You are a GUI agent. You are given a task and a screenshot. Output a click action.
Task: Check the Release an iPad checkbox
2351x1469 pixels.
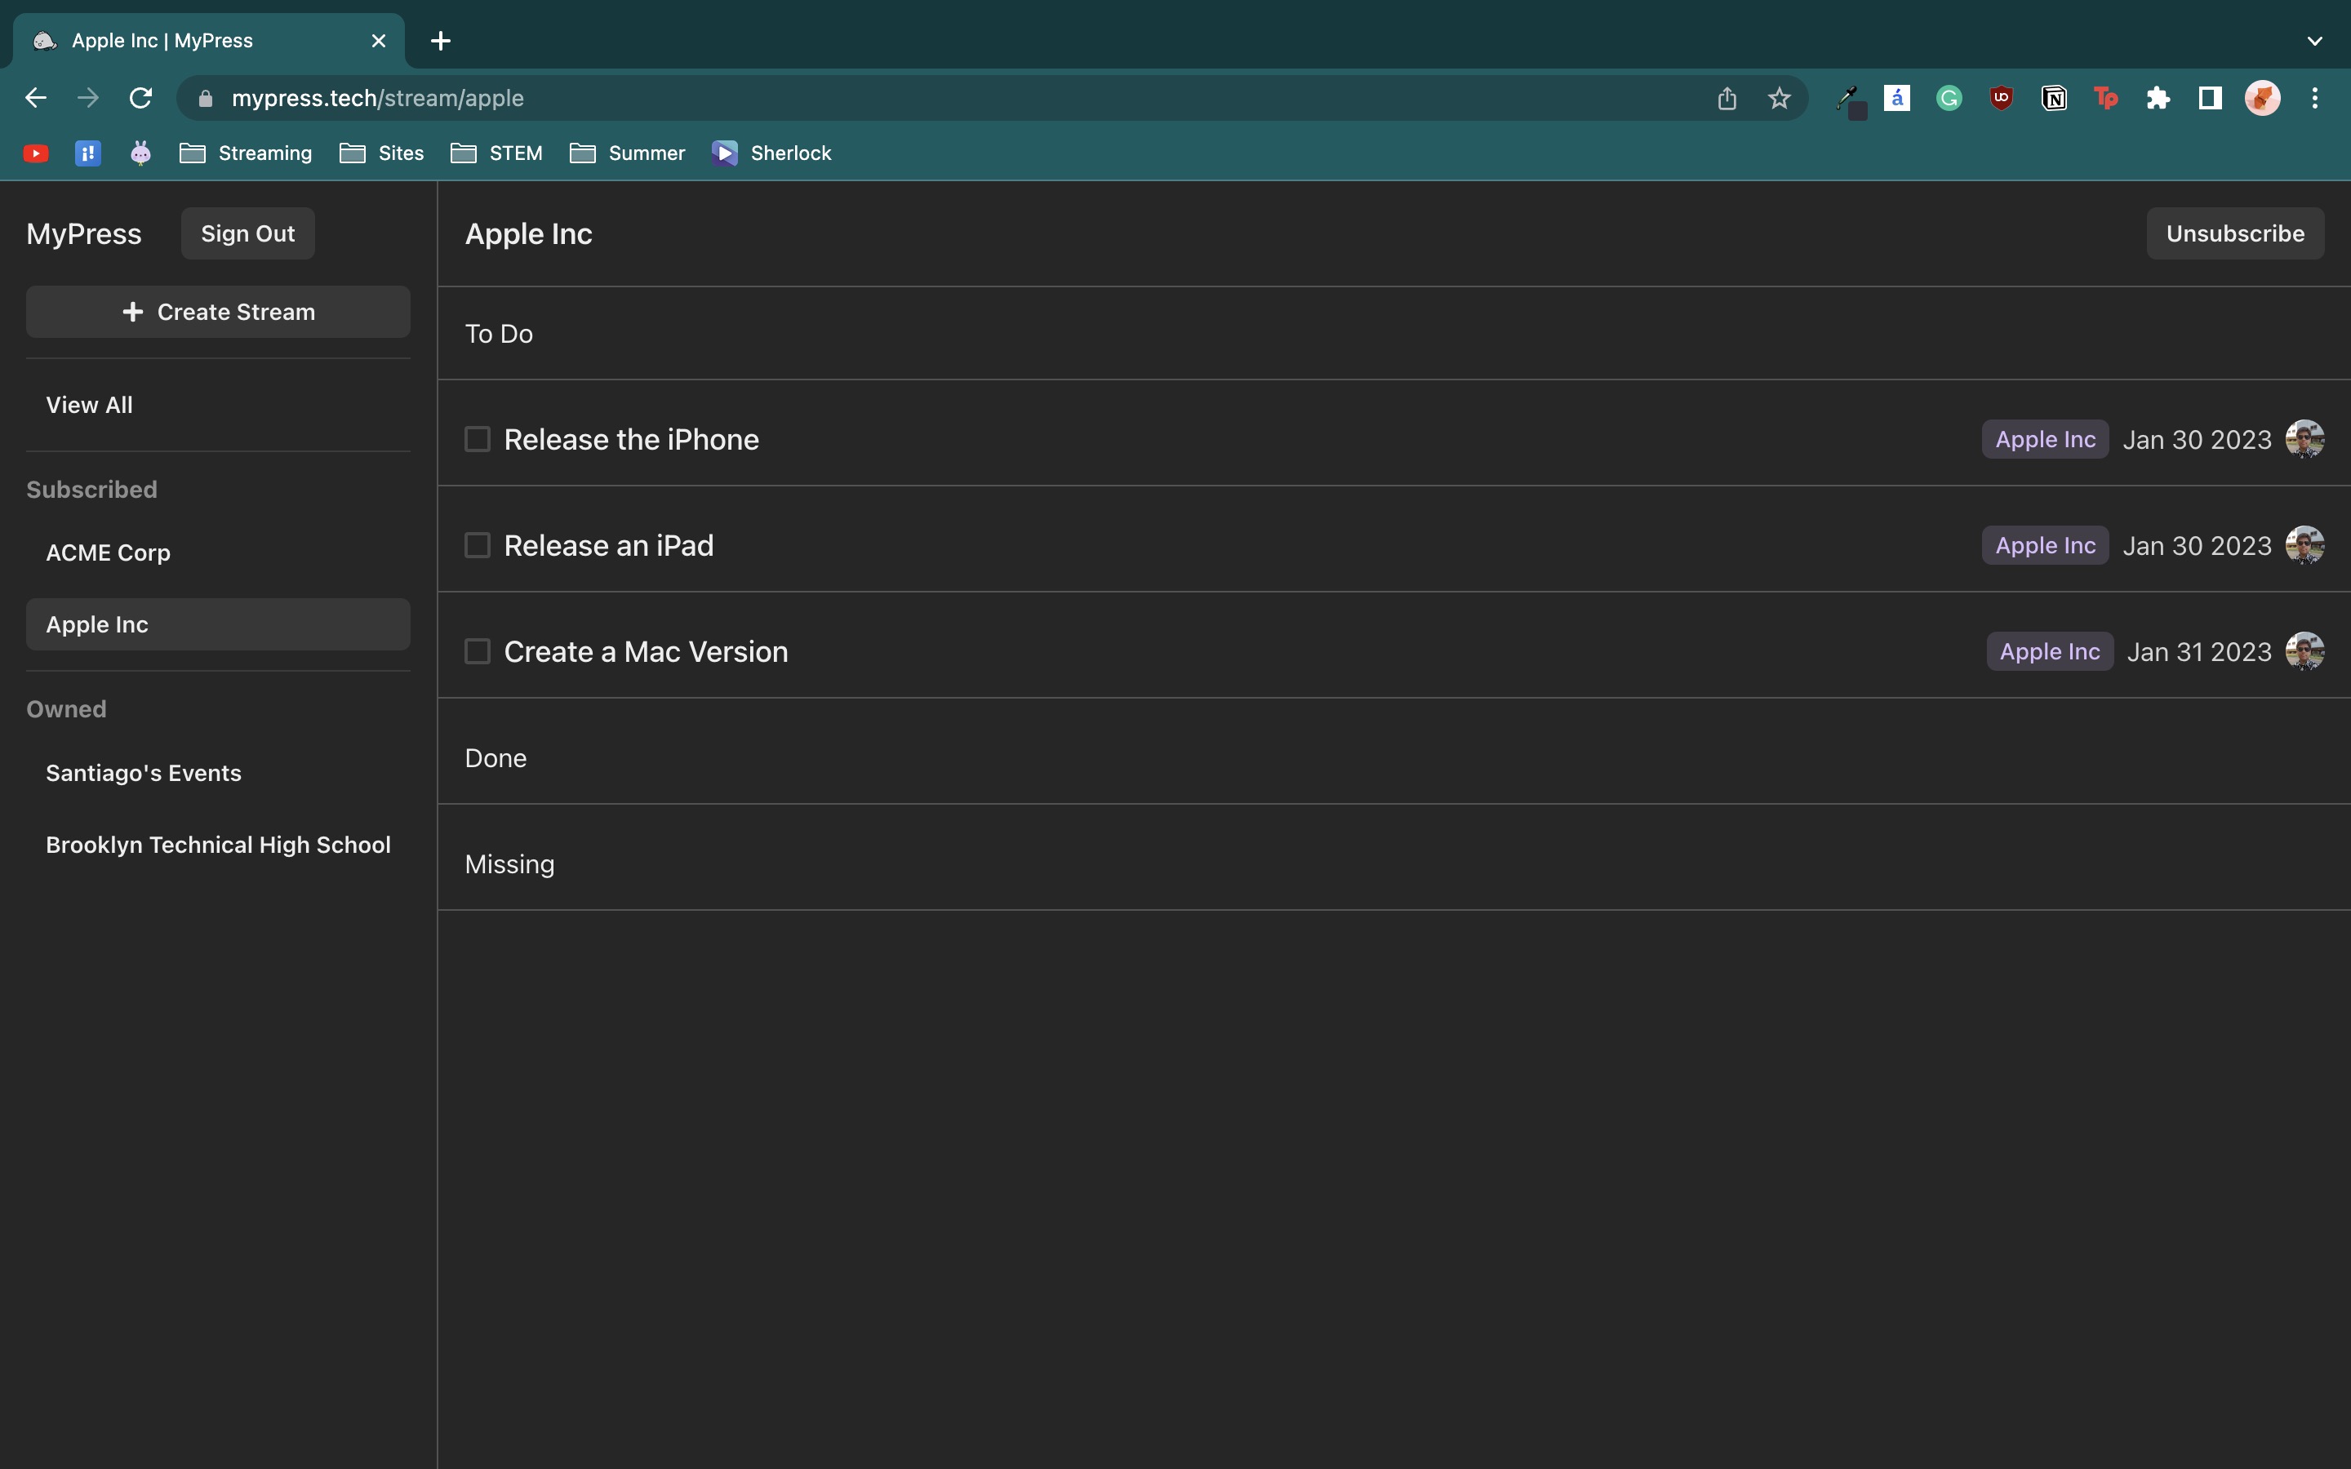(477, 545)
